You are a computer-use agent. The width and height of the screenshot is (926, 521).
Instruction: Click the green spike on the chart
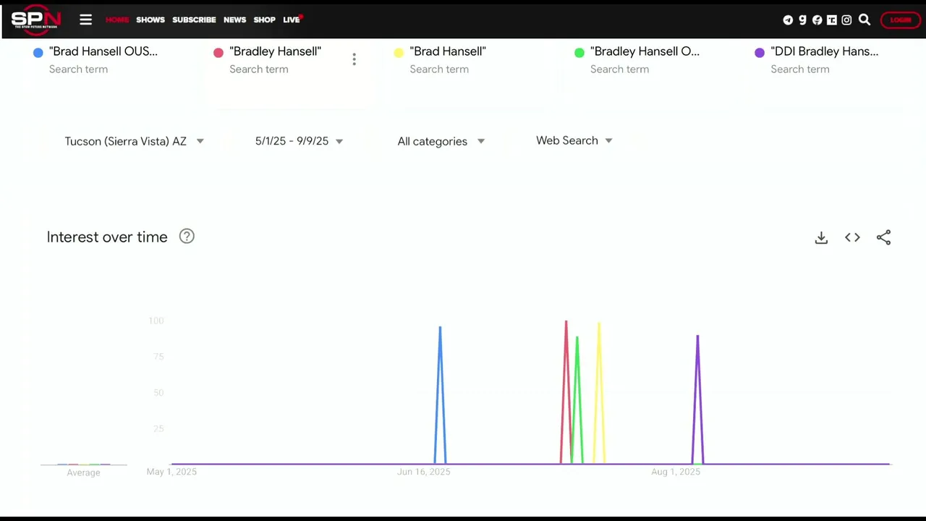click(x=577, y=399)
